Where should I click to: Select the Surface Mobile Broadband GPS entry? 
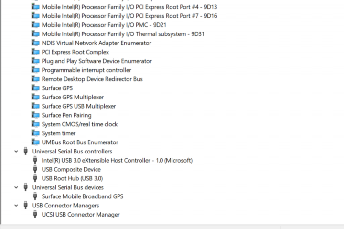(83, 196)
